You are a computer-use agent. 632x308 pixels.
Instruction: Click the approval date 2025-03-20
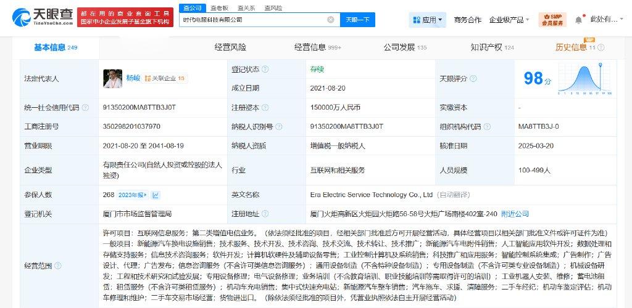point(536,146)
